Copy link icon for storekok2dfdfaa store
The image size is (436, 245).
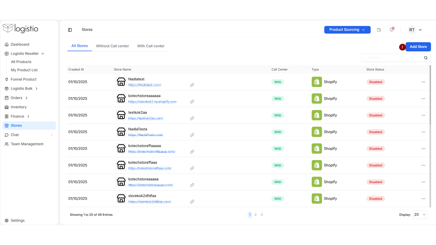(192, 201)
